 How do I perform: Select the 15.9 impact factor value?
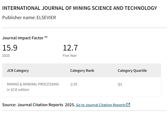click(10, 48)
